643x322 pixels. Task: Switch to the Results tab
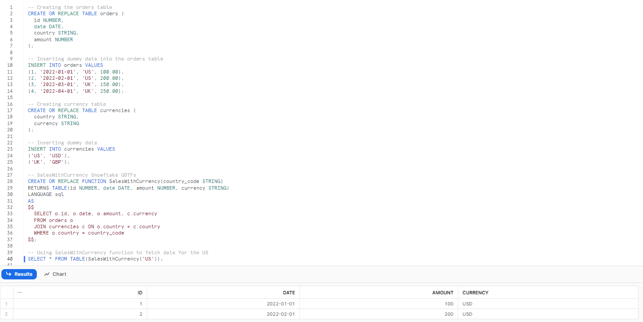click(19, 274)
